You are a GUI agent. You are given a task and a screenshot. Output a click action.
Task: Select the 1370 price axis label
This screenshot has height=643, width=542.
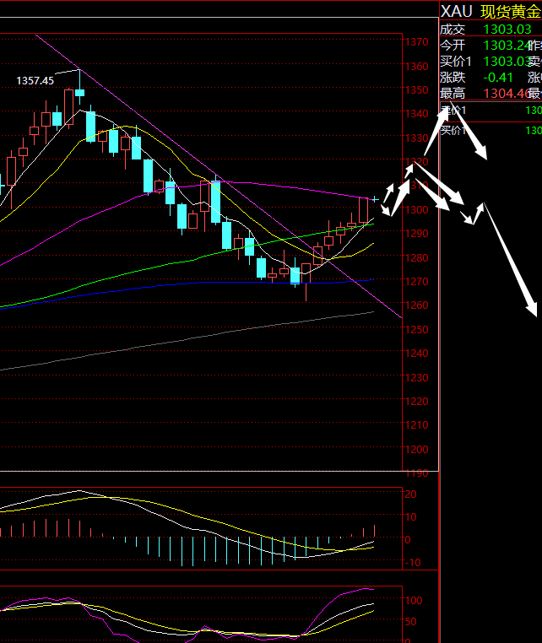click(415, 41)
